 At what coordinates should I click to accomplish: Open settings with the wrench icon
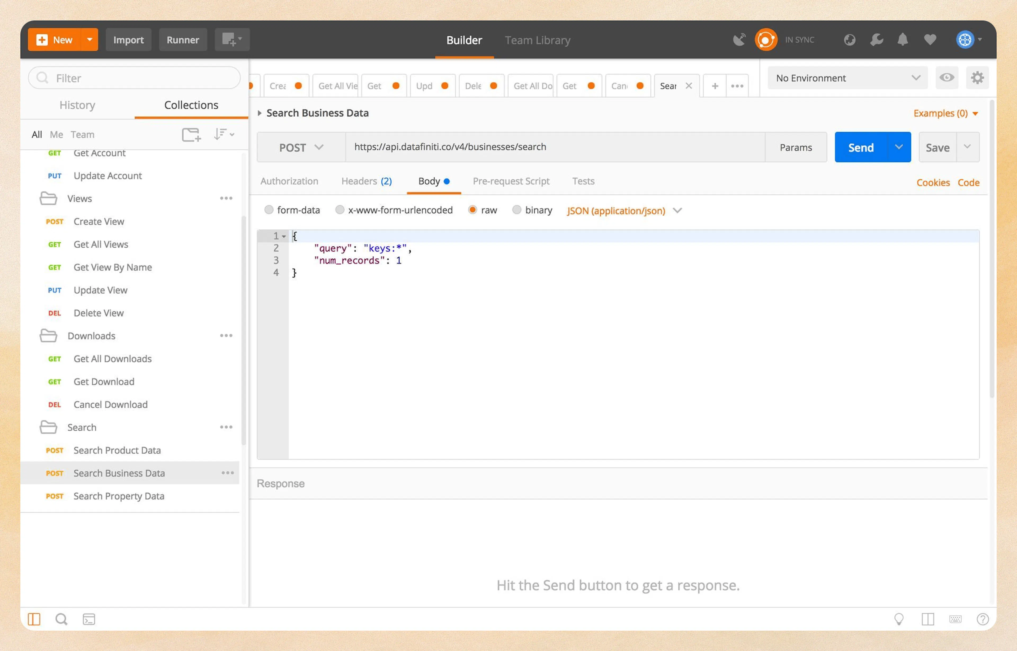pos(876,39)
